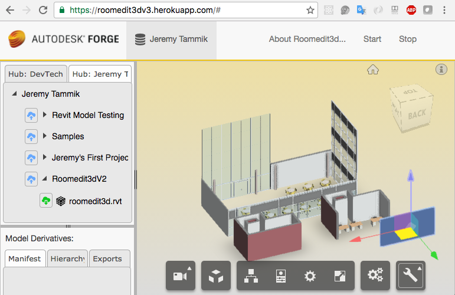Open viewer settings single gear icon
Image resolution: width=455 pixels, height=295 pixels.
pos(310,276)
